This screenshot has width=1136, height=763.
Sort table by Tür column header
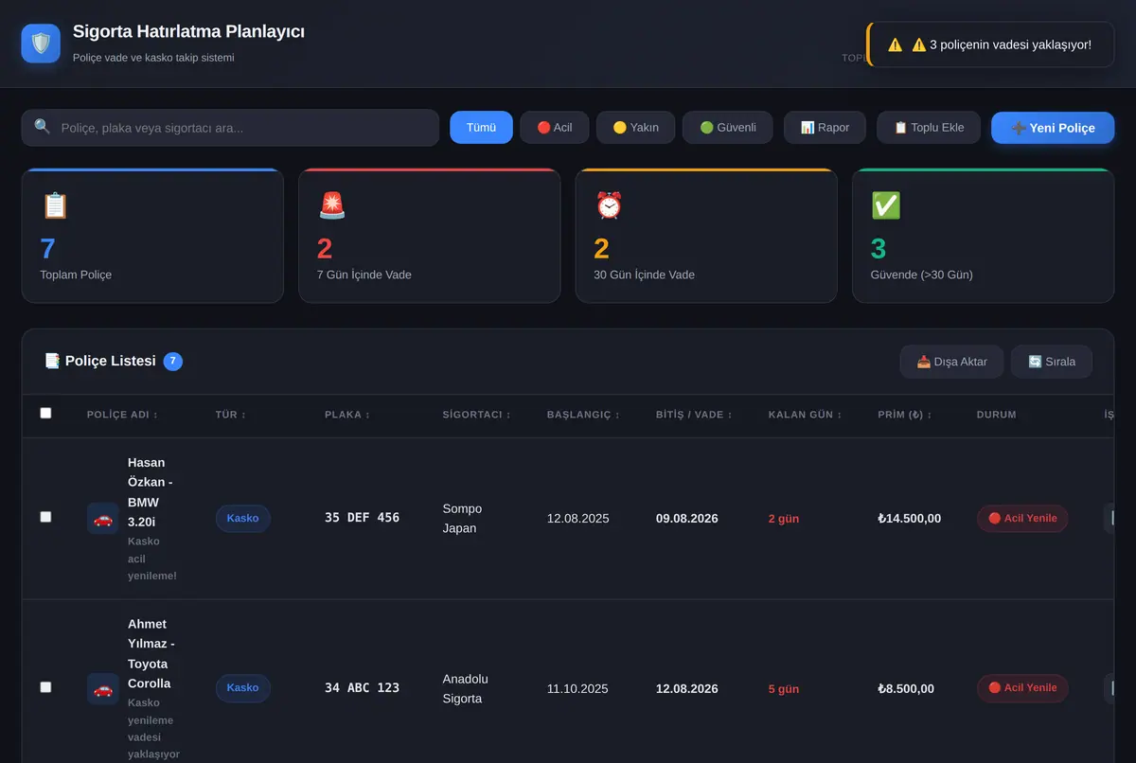click(x=231, y=415)
